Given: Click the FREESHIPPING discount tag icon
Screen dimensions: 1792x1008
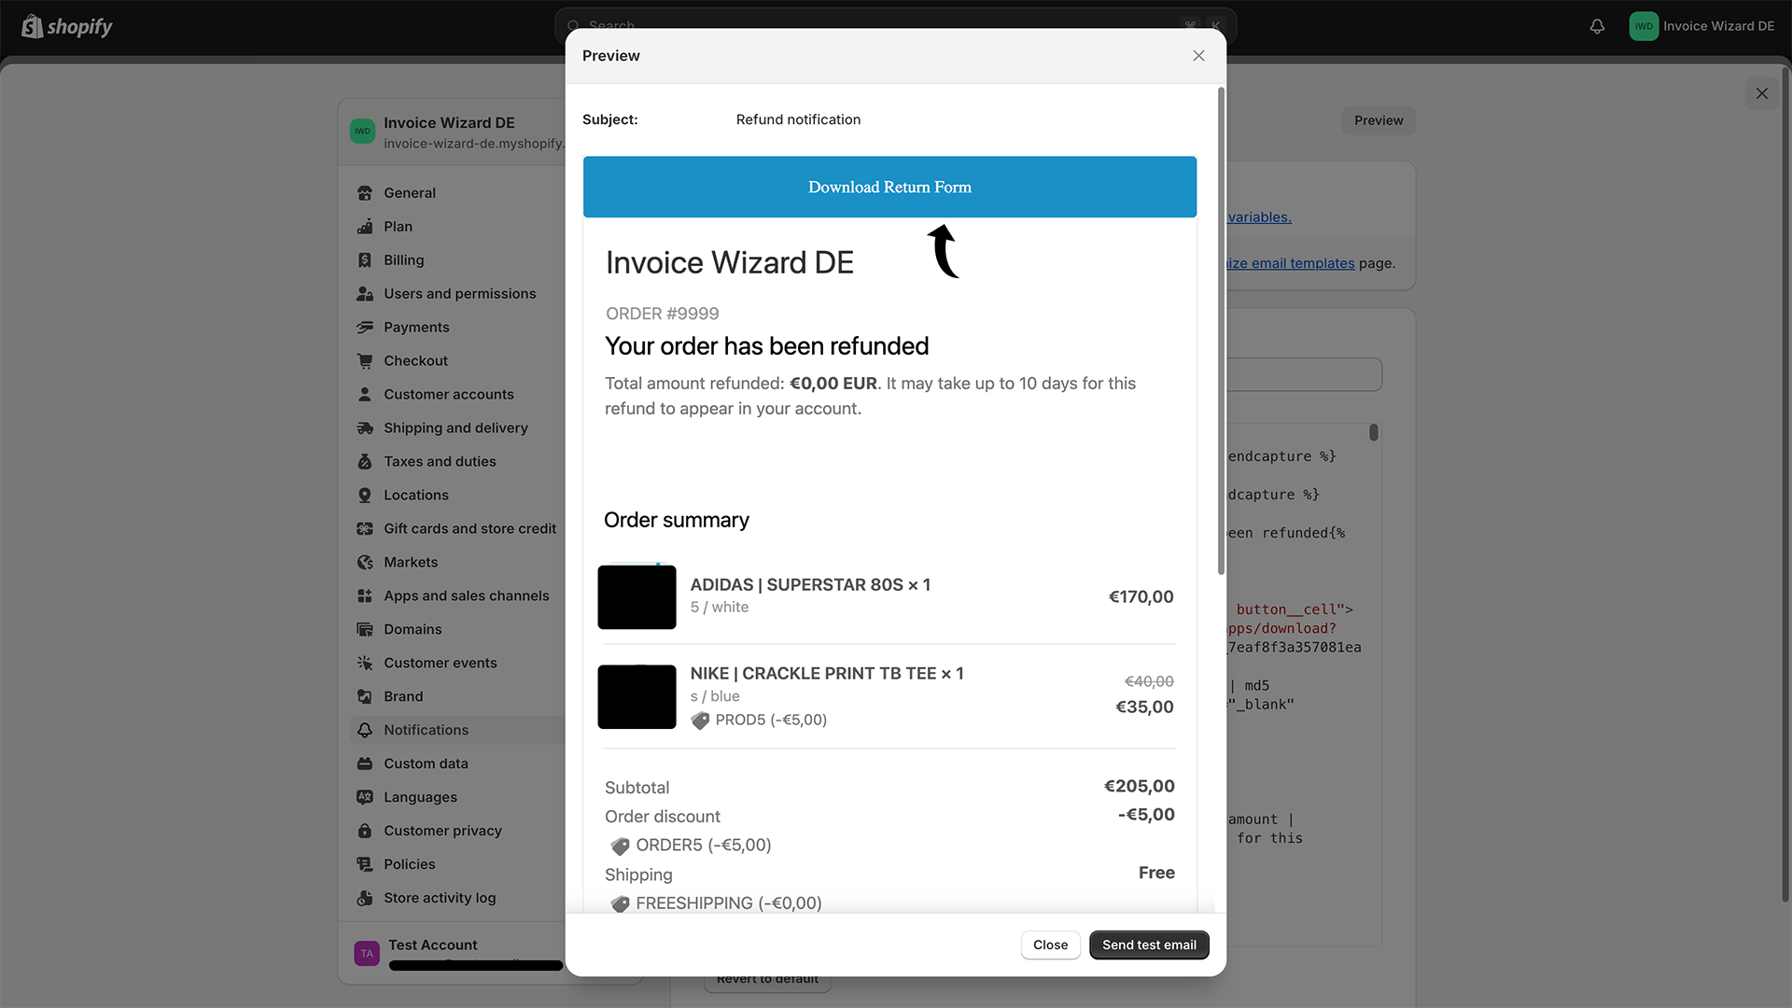Looking at the screenshot, I should click(620, 904).
